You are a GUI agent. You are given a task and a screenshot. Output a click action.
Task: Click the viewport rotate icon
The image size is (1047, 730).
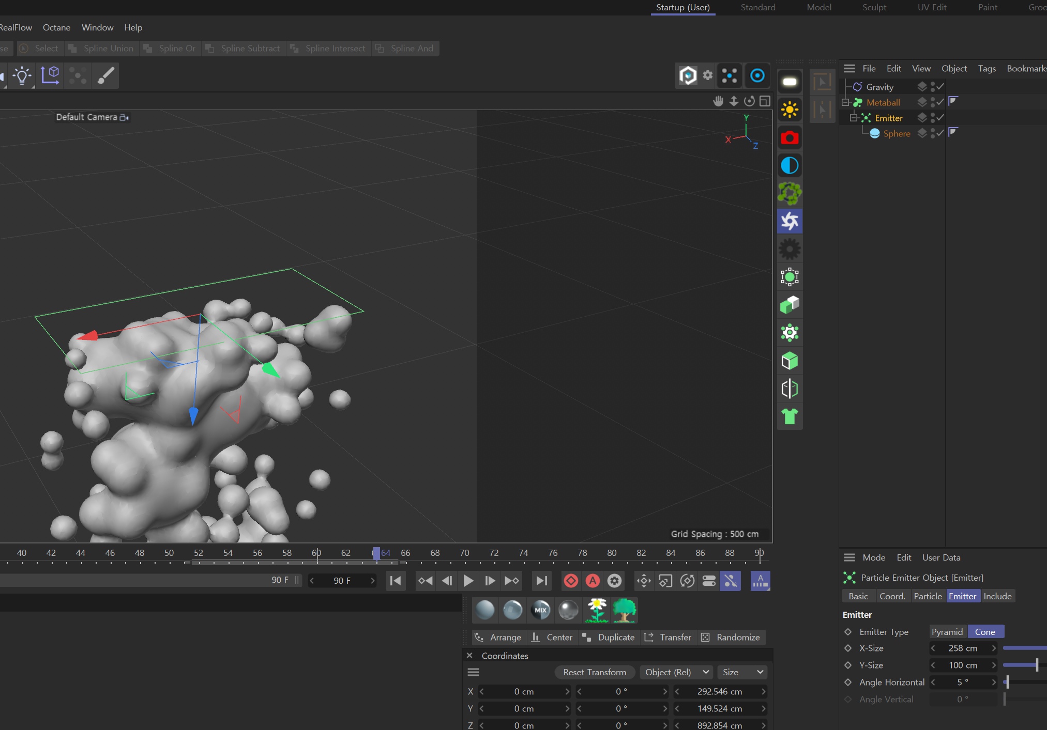click(x=749, y=101)
